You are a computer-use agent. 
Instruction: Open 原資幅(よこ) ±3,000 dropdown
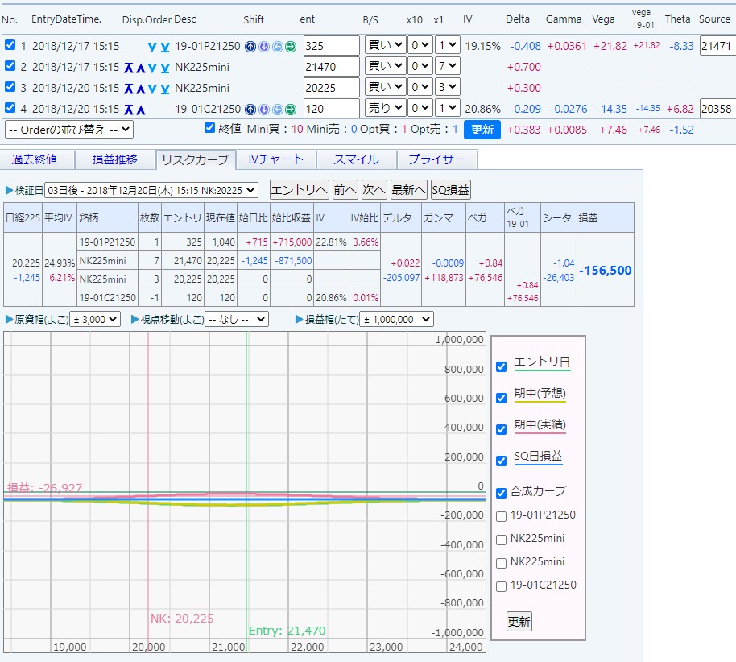(x=95, y=319)
